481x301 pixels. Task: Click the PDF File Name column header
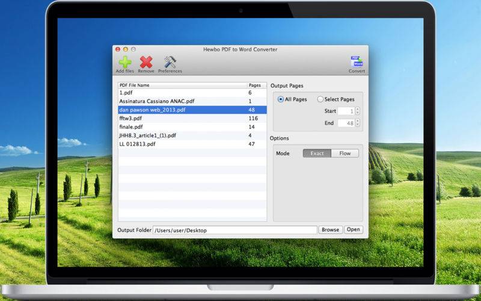point(182,85)
